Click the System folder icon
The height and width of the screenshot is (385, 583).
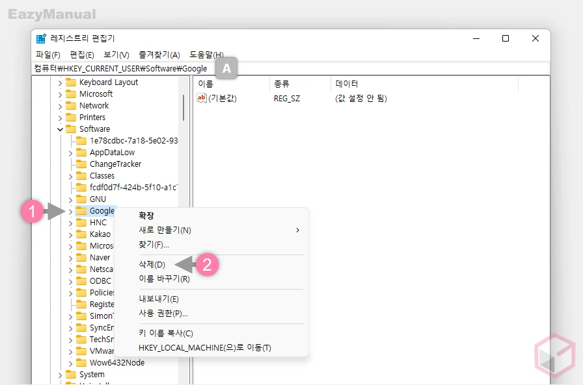point(71,375)
